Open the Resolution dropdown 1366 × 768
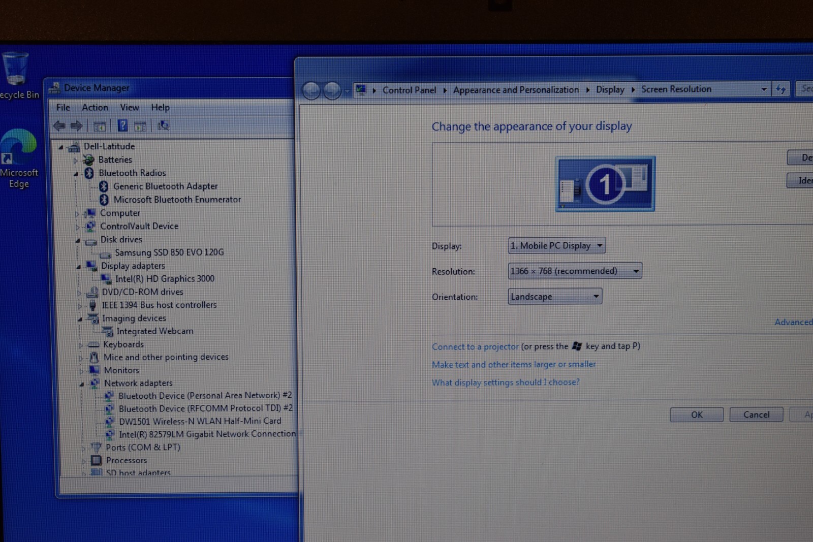This screenshot has height=542, width=813. pos(575,271)
